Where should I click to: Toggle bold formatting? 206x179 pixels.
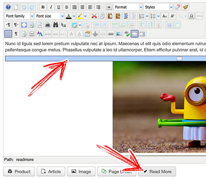(43, 7)
